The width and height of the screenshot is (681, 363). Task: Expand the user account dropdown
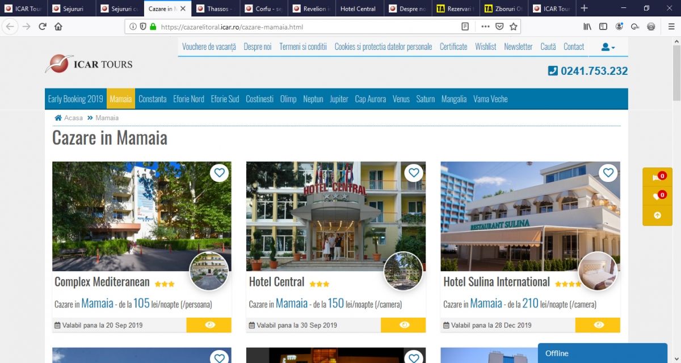click(x=608, y=47)
